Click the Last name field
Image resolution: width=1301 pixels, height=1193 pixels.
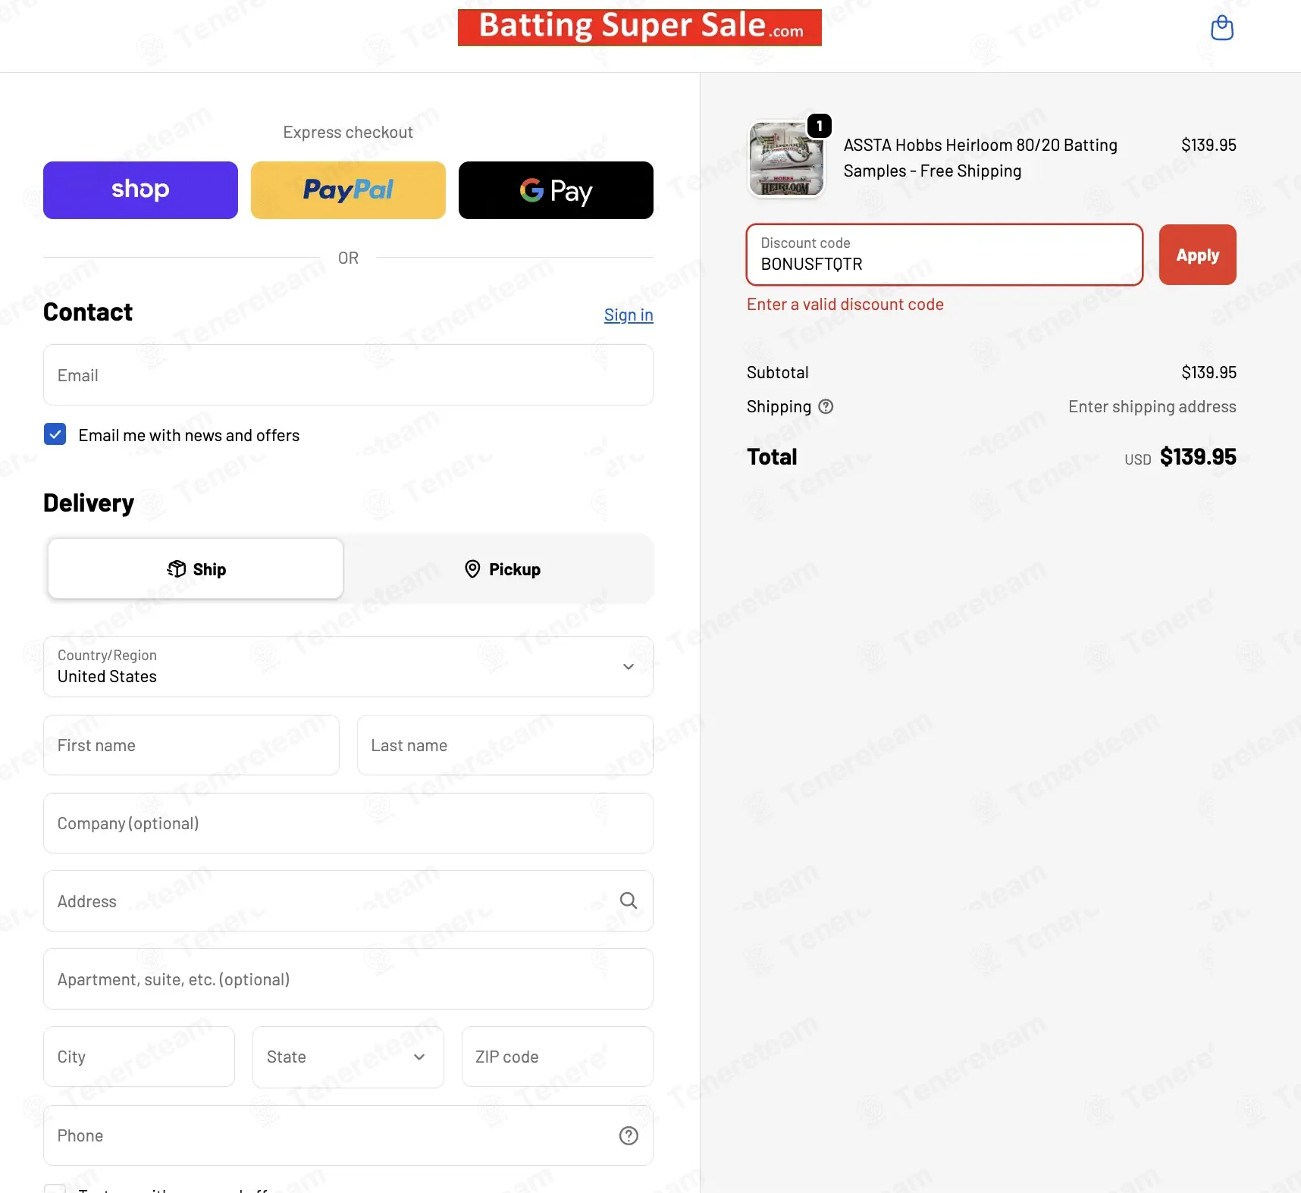tap(505, 745)
